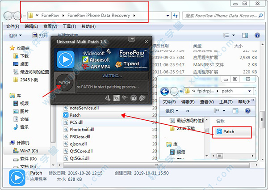Select 2345下载 in main navigation pane

[29, 80]
